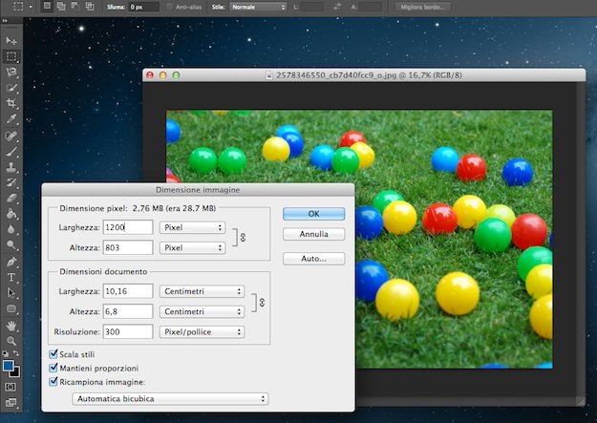Image resolution: width=597 pixels, height=423 pixels.
Task: Select the Brush tool
Action: click(x=11, y=152)
